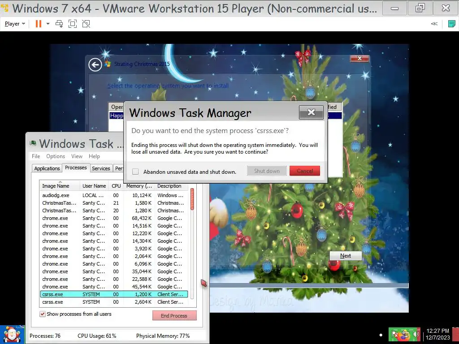Open the volume speaker icon in tray

pyautogui.click(x=416, y=334)
